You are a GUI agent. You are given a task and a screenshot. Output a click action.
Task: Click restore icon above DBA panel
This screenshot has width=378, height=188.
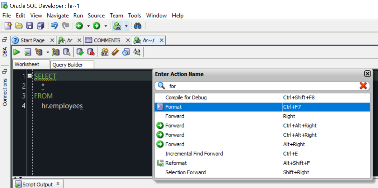[x=5, y=40]
